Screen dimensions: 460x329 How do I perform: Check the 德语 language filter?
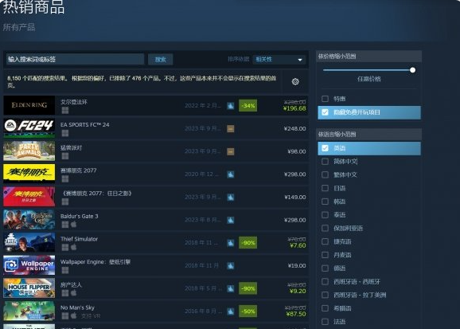[325, 268]
